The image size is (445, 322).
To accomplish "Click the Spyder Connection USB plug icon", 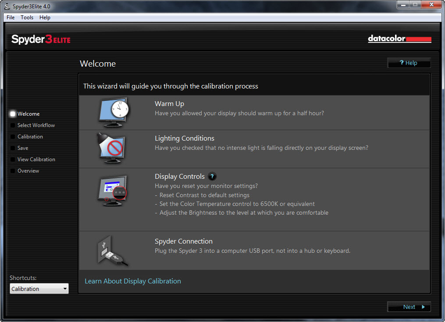I will coord(112,251).
